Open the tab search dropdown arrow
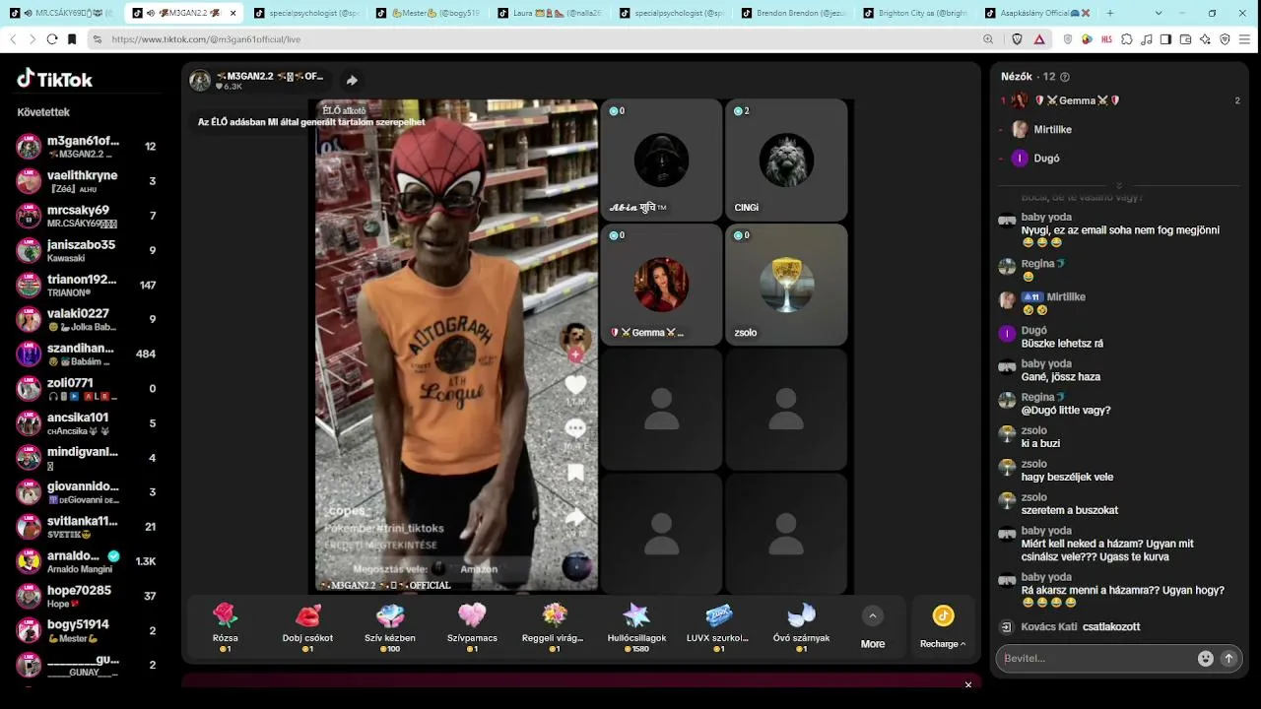 pos(1158,14)
